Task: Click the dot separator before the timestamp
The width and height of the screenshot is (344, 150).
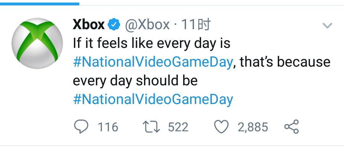Action: coord(176,25)
